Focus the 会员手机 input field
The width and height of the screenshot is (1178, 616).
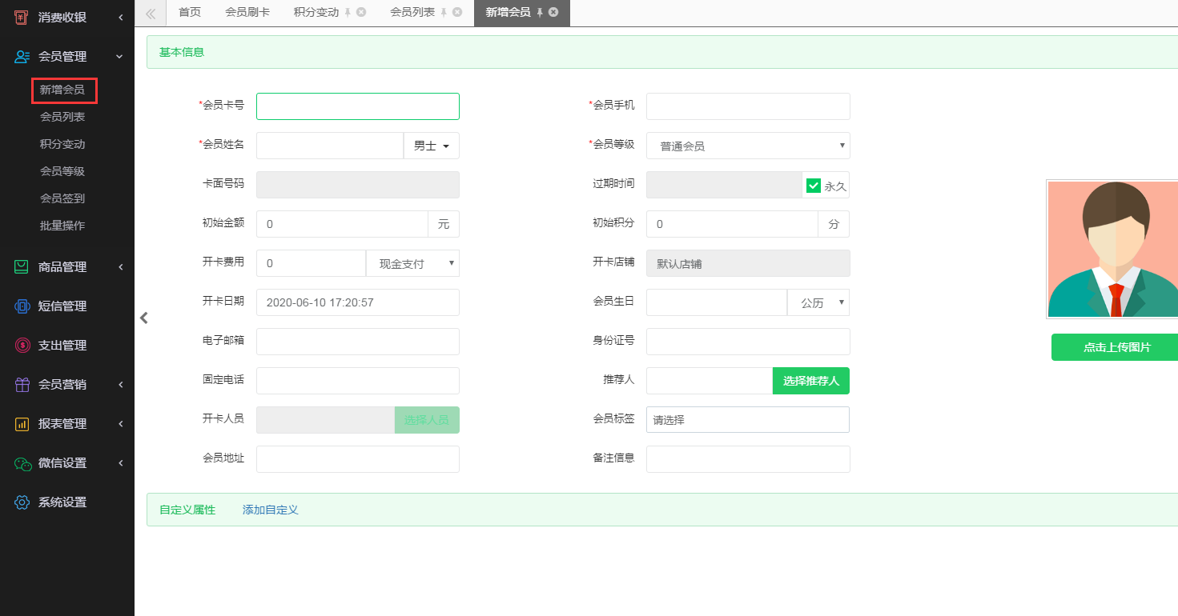(x=748, y=106)
